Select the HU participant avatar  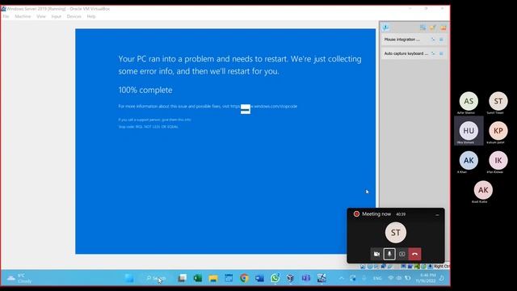469,131
